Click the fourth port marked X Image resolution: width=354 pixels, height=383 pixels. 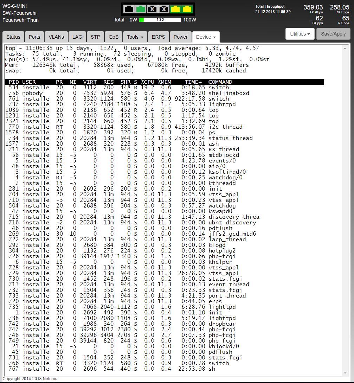pyautogui.click(x=163, y=9)
